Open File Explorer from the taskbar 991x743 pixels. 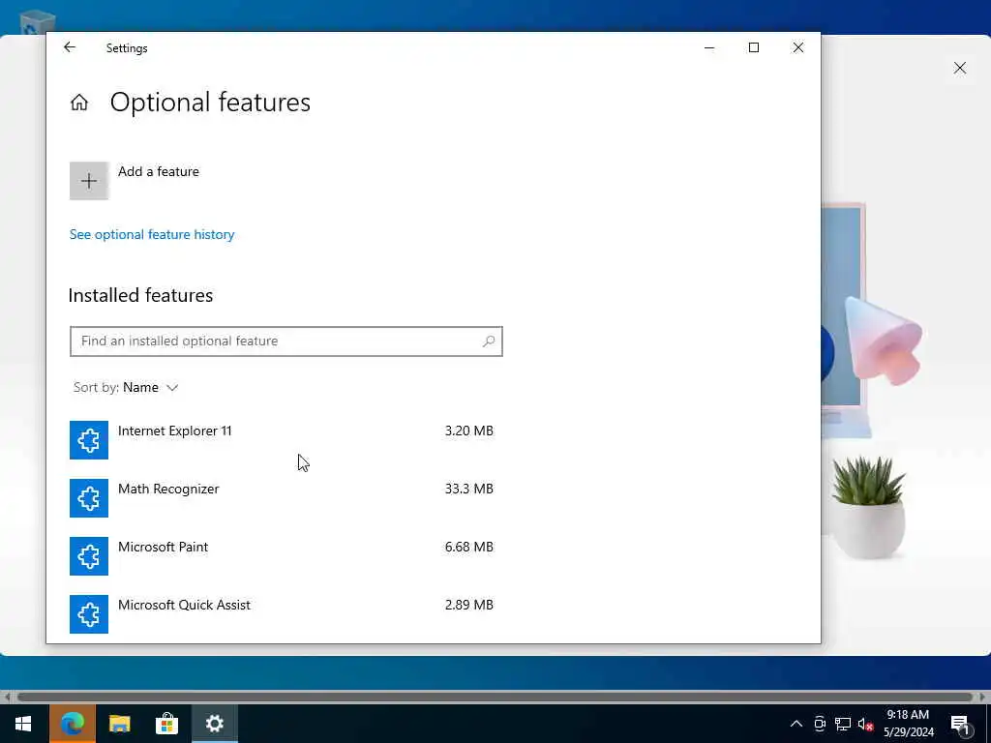coord(119,724)
